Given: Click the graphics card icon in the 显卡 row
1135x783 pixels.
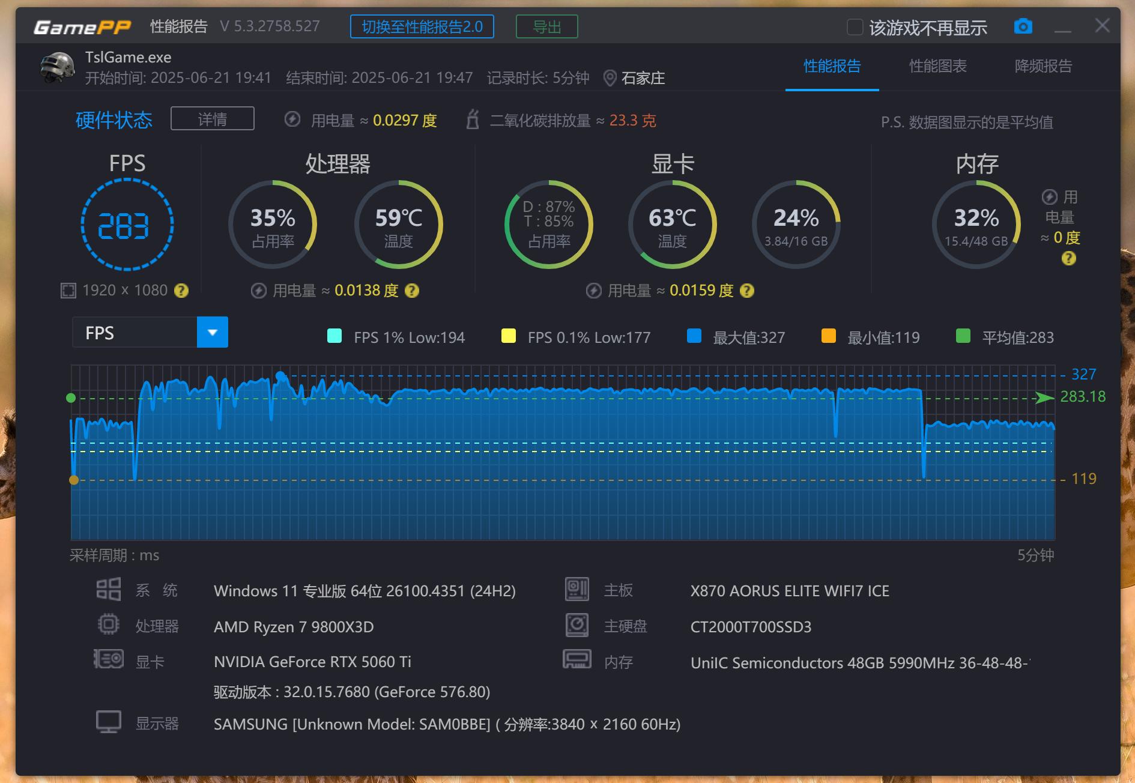Looking at the screenshot, I should tap(109, 659).
